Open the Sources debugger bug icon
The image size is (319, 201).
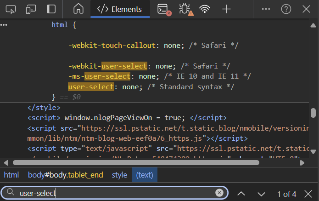(186, 9)
